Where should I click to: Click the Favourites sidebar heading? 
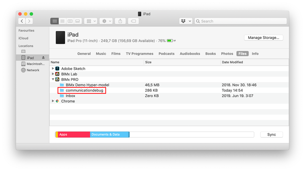pyautogui.click(x=26, y=31)
